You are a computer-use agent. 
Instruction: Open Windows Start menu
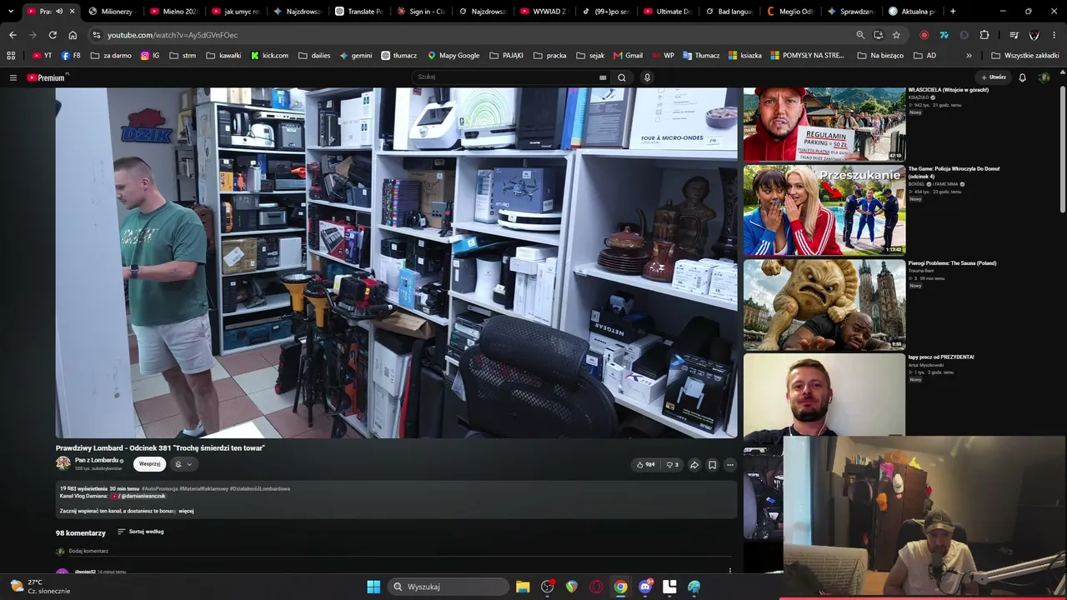(x=373, y=587)
